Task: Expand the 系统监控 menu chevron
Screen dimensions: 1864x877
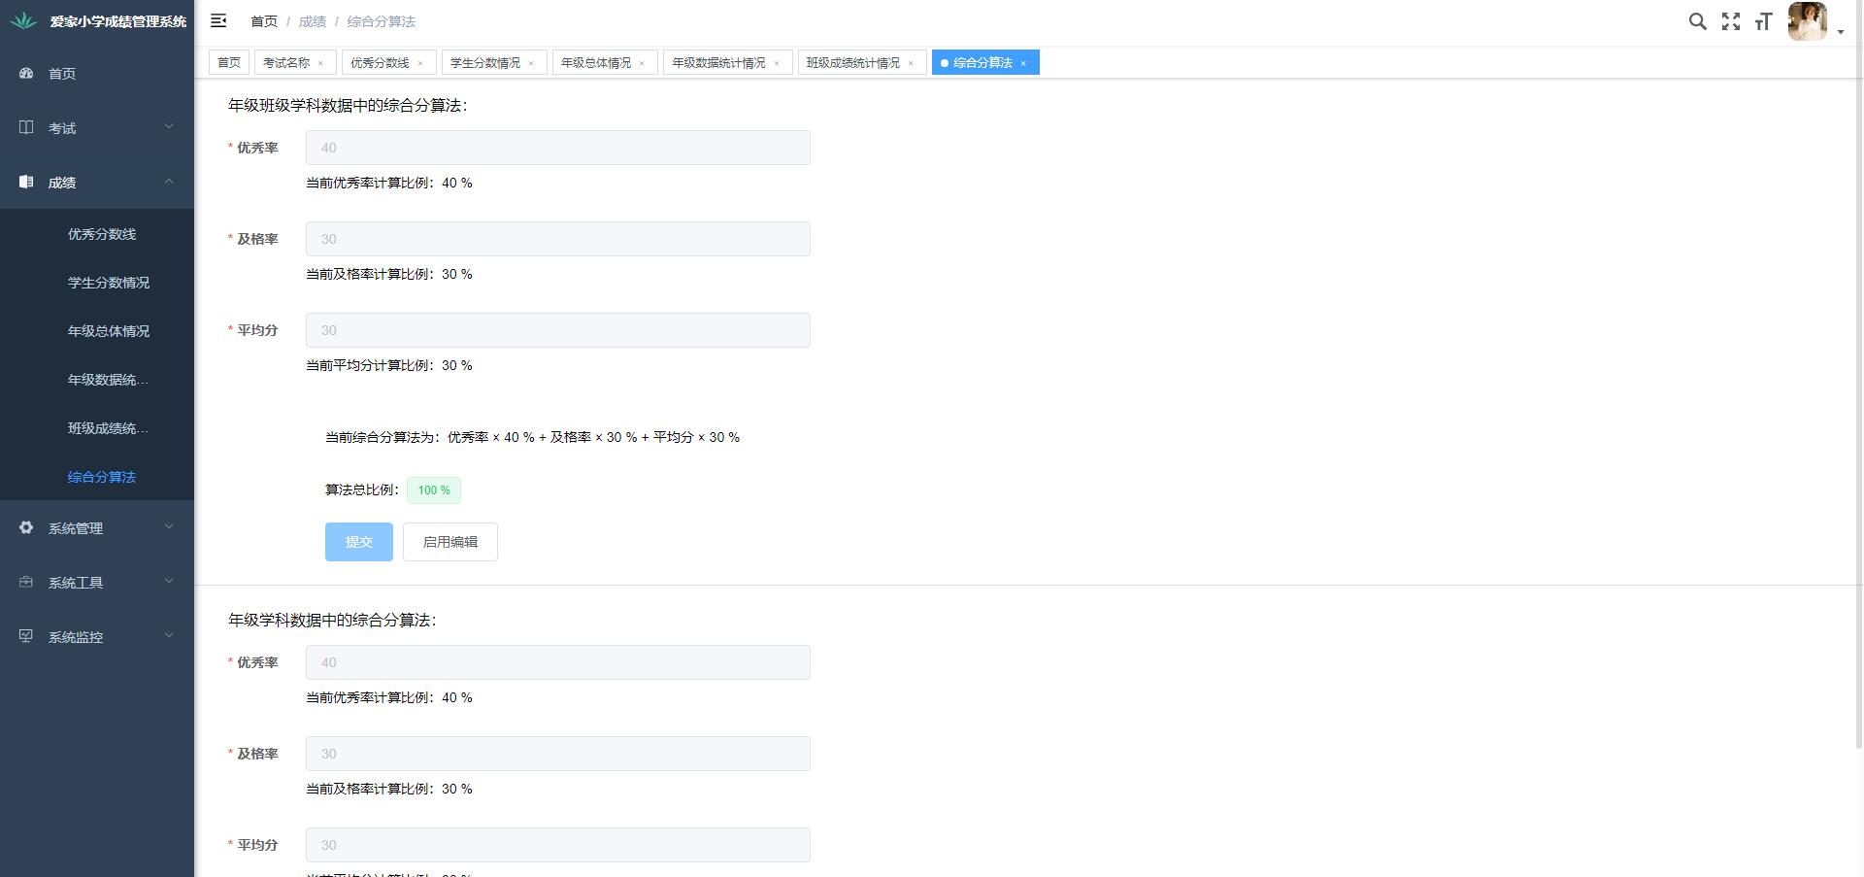Action: (169, 635)
